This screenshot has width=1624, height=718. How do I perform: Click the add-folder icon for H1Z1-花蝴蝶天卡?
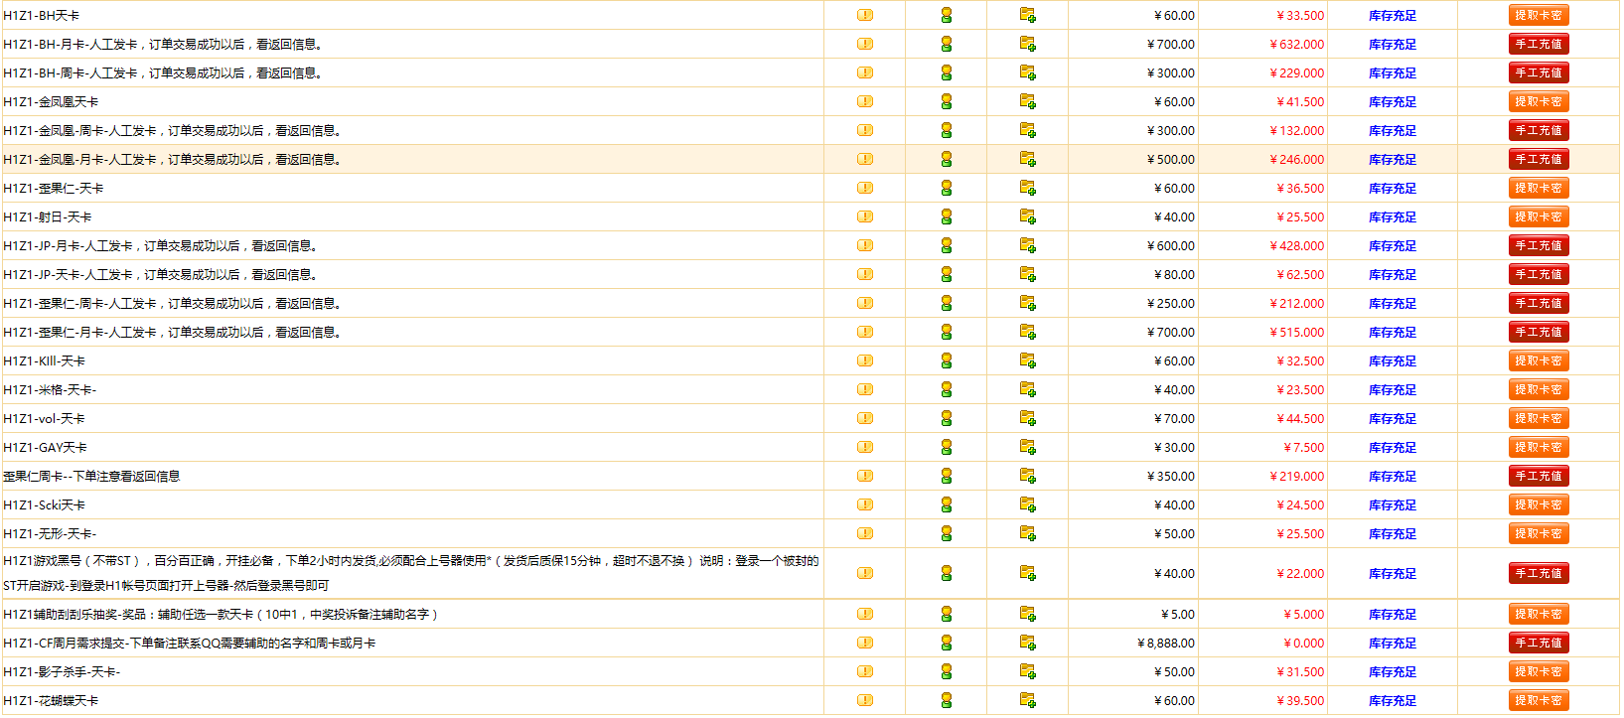click(x=1028, y=700)
